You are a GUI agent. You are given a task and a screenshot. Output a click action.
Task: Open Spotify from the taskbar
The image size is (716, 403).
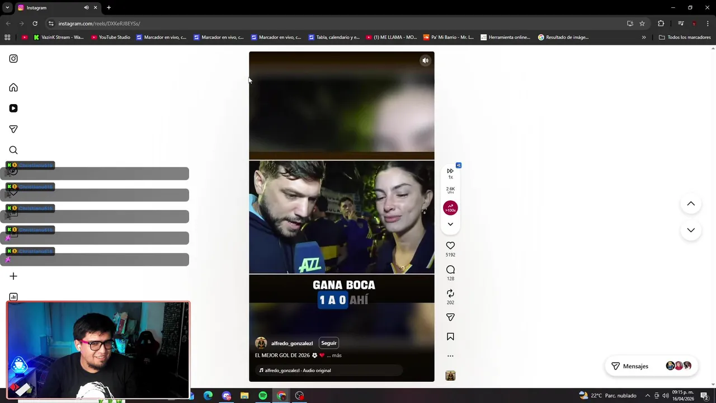[x=263, y=396]
